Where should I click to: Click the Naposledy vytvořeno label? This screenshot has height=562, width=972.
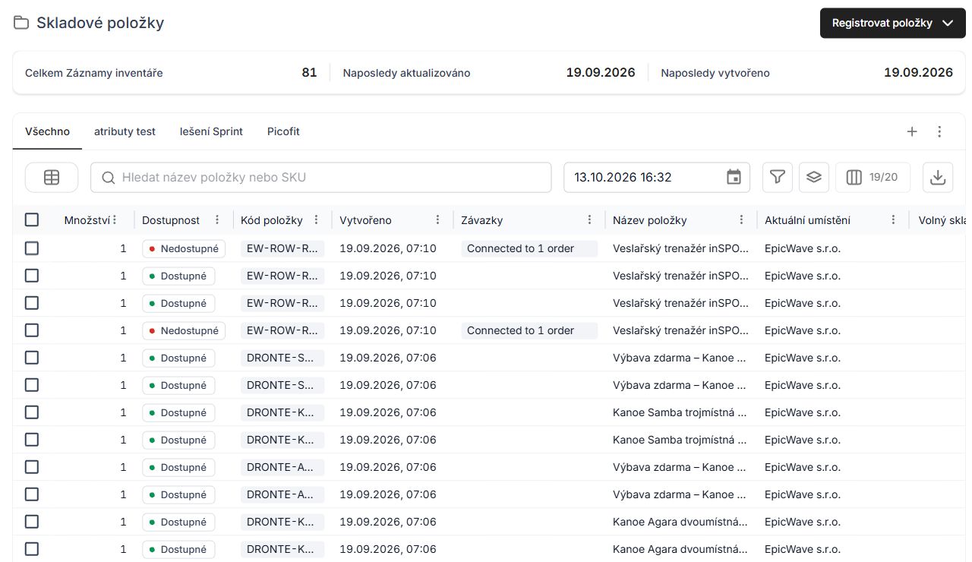(715, 73)
